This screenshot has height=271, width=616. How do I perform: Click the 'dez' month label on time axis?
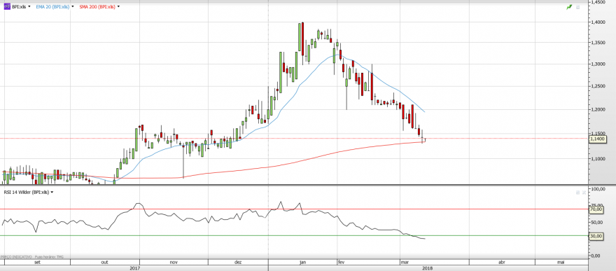pos(238,262)
